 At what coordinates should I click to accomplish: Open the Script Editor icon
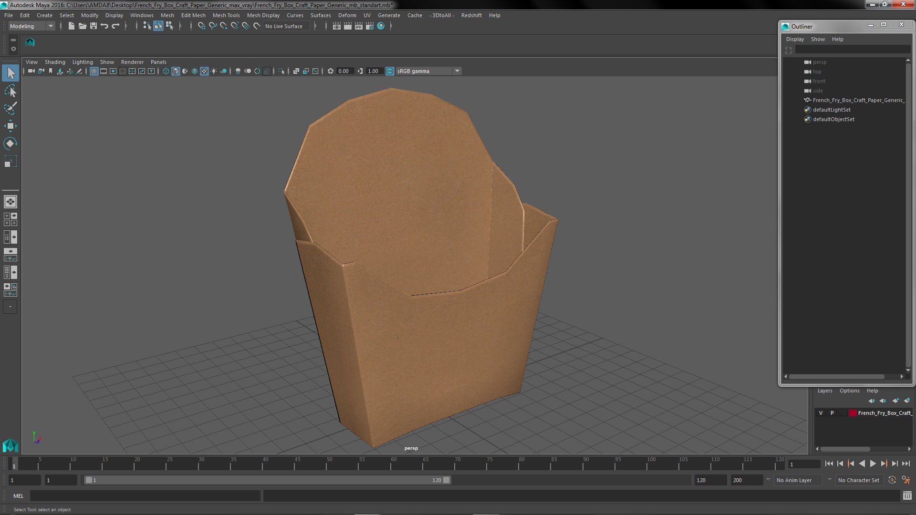(907, 496)
